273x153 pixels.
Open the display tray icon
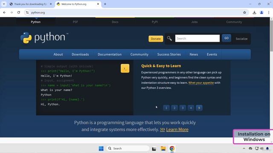(x=257, y=148)
